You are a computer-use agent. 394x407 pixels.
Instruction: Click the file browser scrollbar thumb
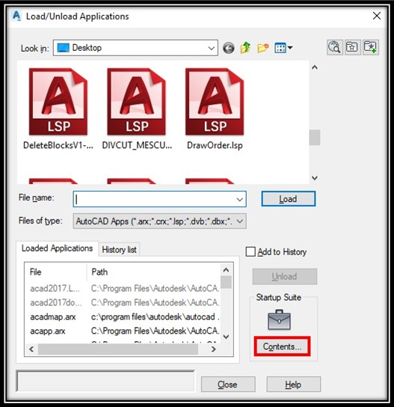pos(315,138)
